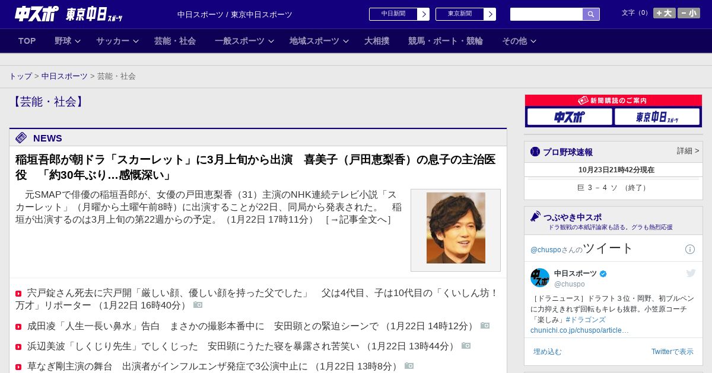Click red bullet icon beside 成田凌 headline
This screenshot has height=373, width=712.
pyautogui.click(x=18, y=327)
